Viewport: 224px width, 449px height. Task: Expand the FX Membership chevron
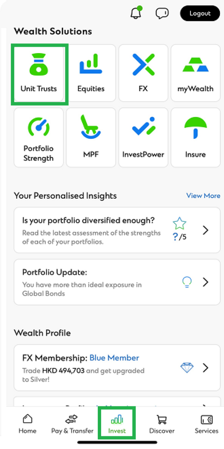[205, 368]
